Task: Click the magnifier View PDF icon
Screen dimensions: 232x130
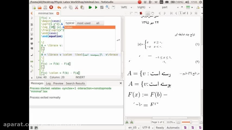Action: coord(108,7)
